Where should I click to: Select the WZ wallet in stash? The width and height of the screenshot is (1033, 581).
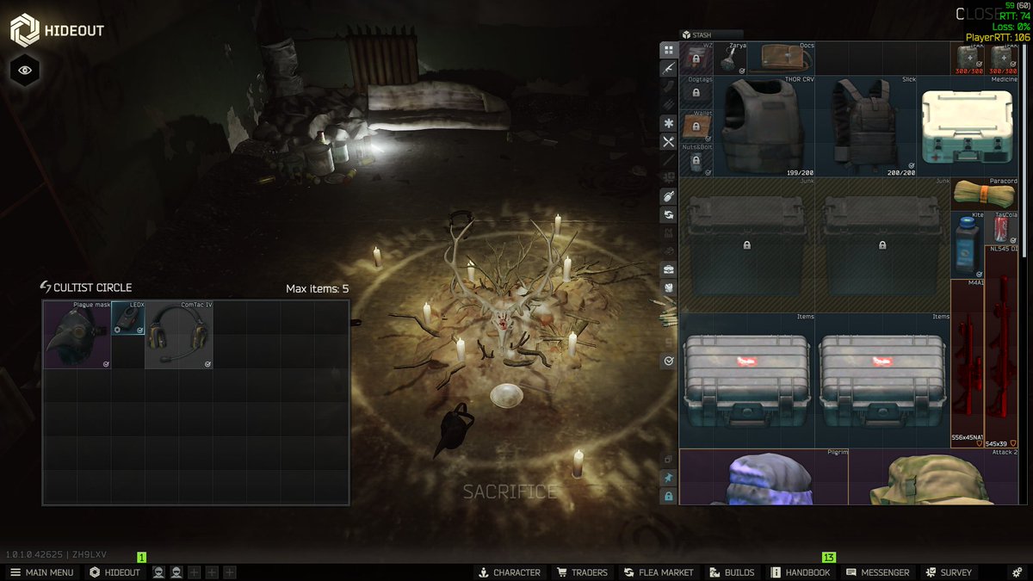coord(696,59)
